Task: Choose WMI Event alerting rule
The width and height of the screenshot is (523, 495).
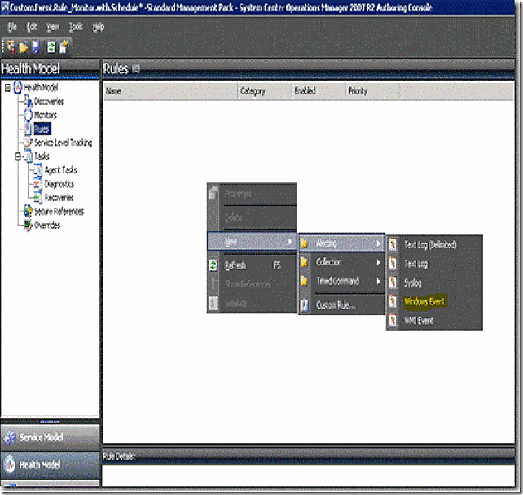Action: click(435, 321)
